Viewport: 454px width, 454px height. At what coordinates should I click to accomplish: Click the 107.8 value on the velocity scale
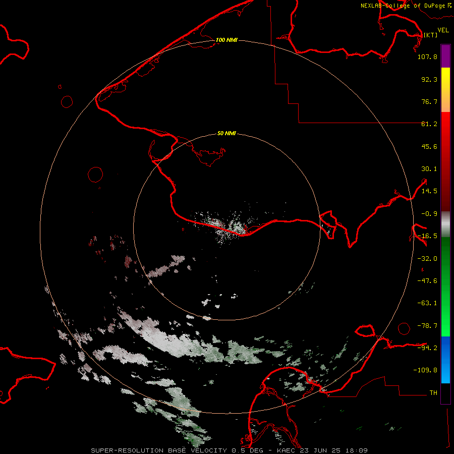click(427, 56)
